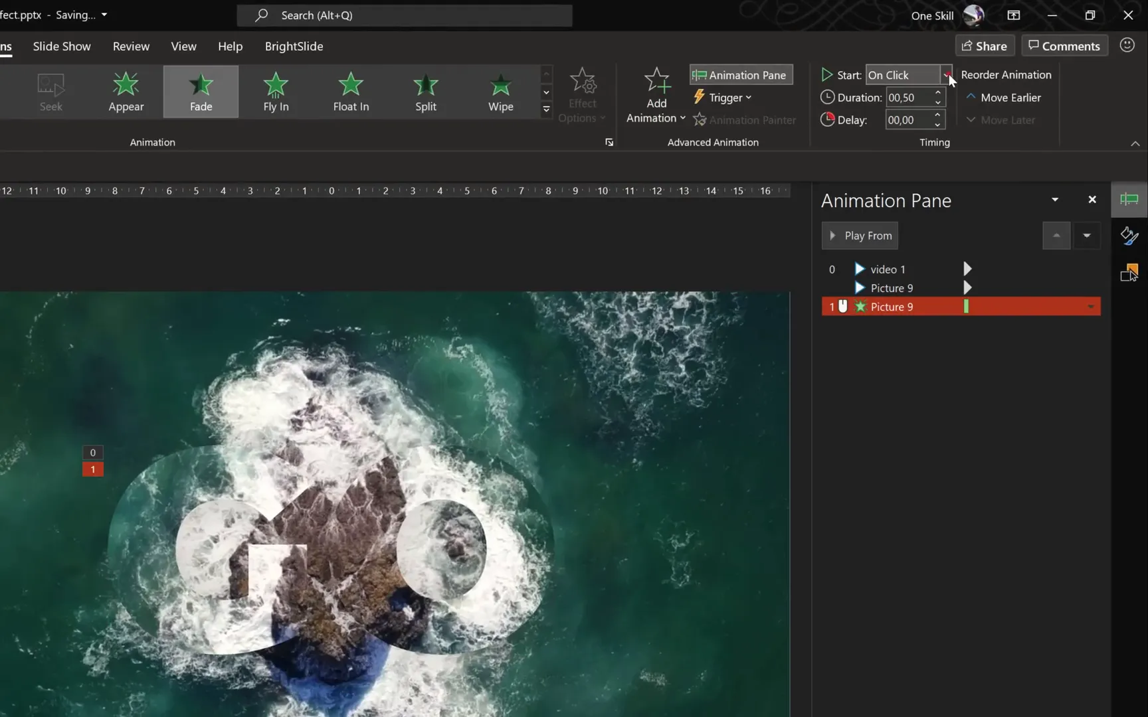Open the Animation timing dialog launcher
The height and width of the screenshot is (717, 1148).
pos(609,142)
